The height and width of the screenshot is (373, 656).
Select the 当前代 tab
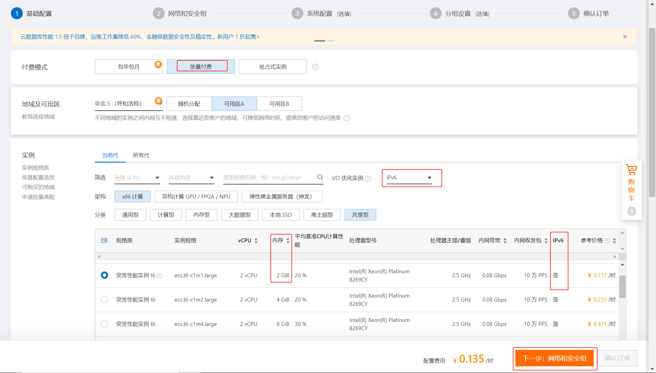pyautogui.click(x=110, y=155)
